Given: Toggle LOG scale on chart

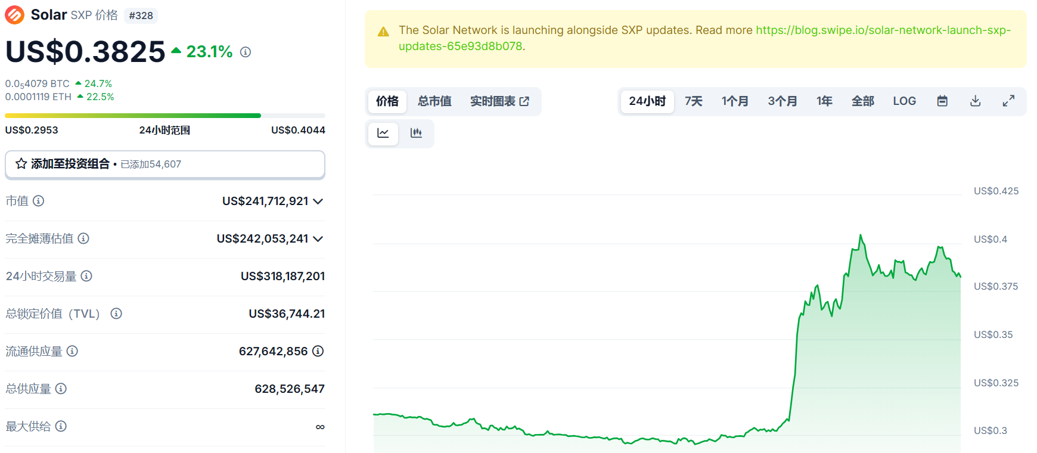Looking at the screenshot, I should pos(905,101).
